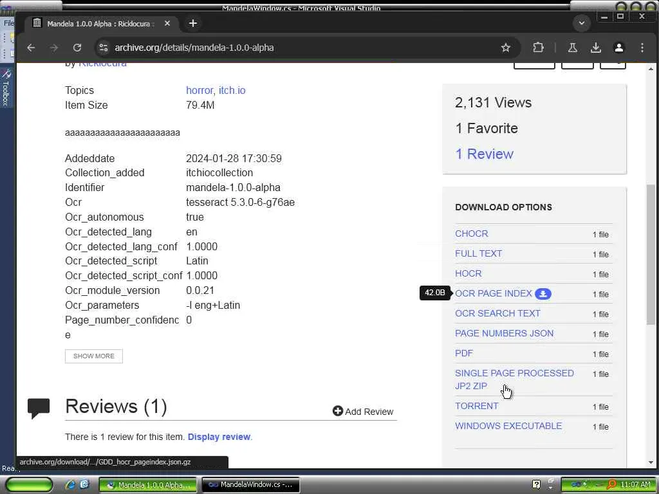The height and width of the screenshot is (494, 659).
Task: Click the OCR PAGE INDEX download icon
Action: pos(543,294)
